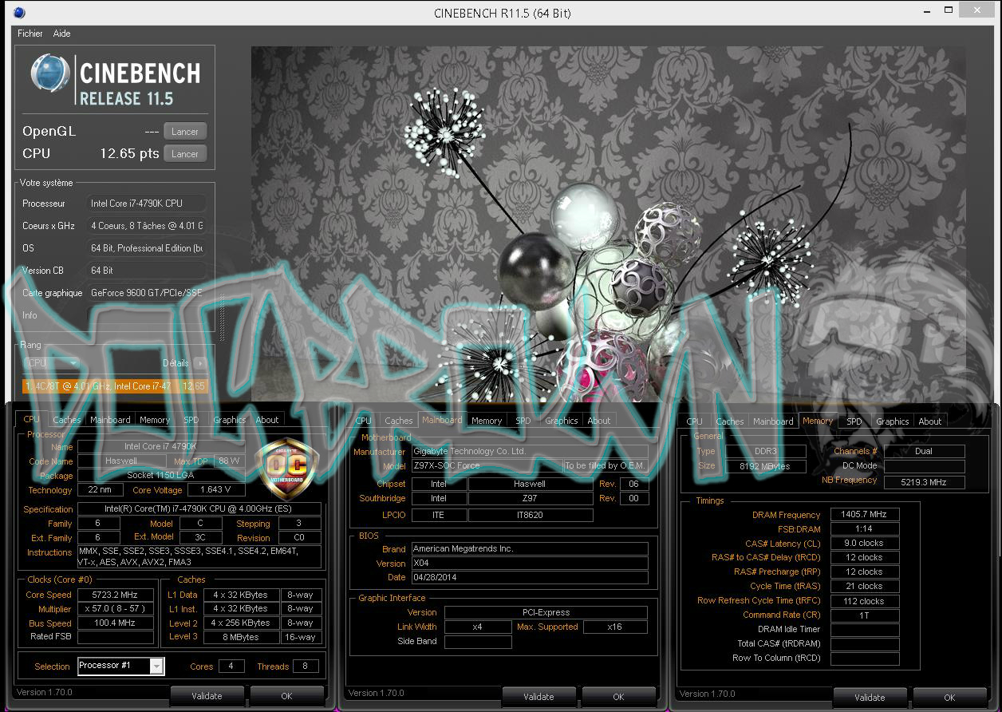Click the BIOS Brand American Megatrends Inc.

530,549
